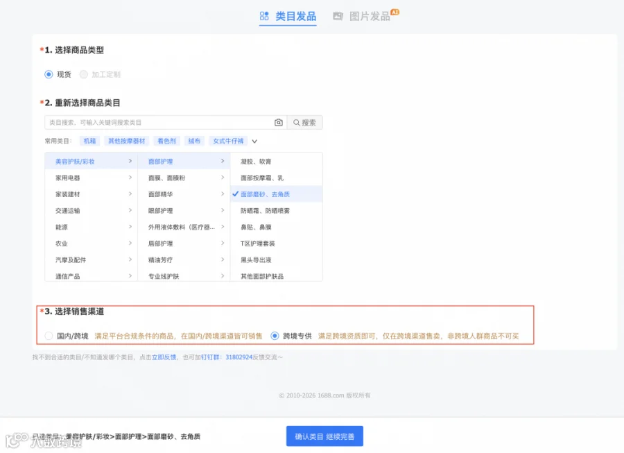Image resolution: width=624 pixels, height=453 pixels.
Task: Select 家用电器 top-level category
Action: pos(91,178)
